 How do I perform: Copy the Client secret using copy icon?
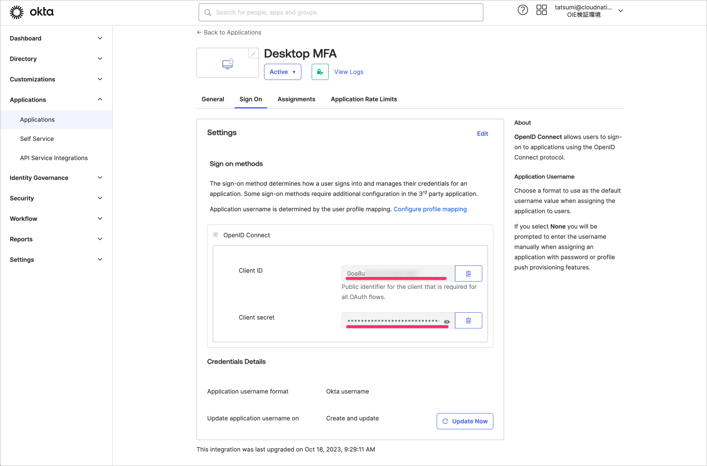(x=468, y=320)
